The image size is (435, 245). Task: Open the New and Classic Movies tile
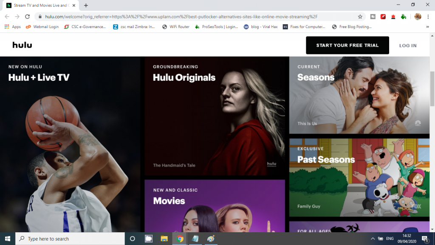(215, 206)
